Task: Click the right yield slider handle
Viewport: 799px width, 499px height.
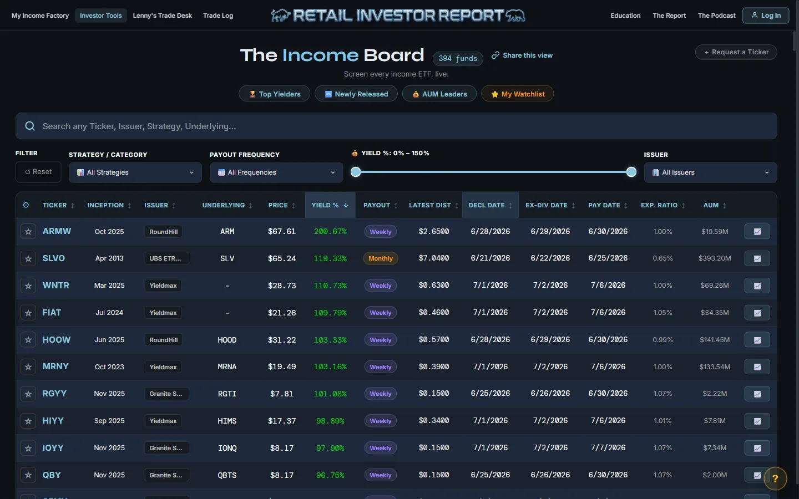Action: pos(631,172)
